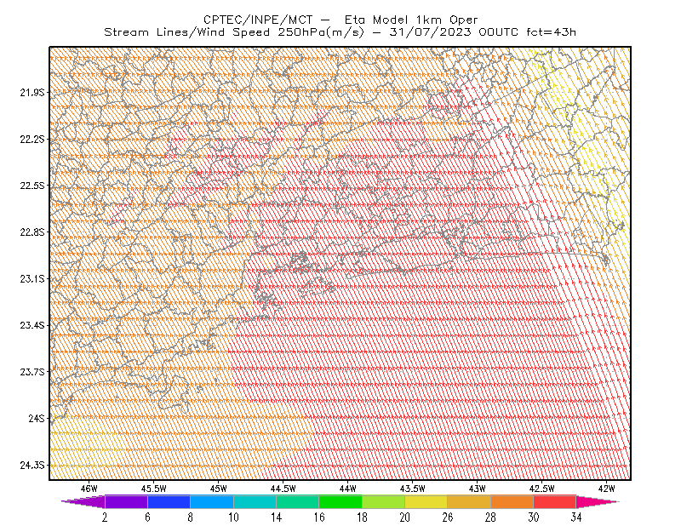The image size is (681, 526).
Task: Click the teal-green 14-16 legend segment
Action: tap(298, 501)
